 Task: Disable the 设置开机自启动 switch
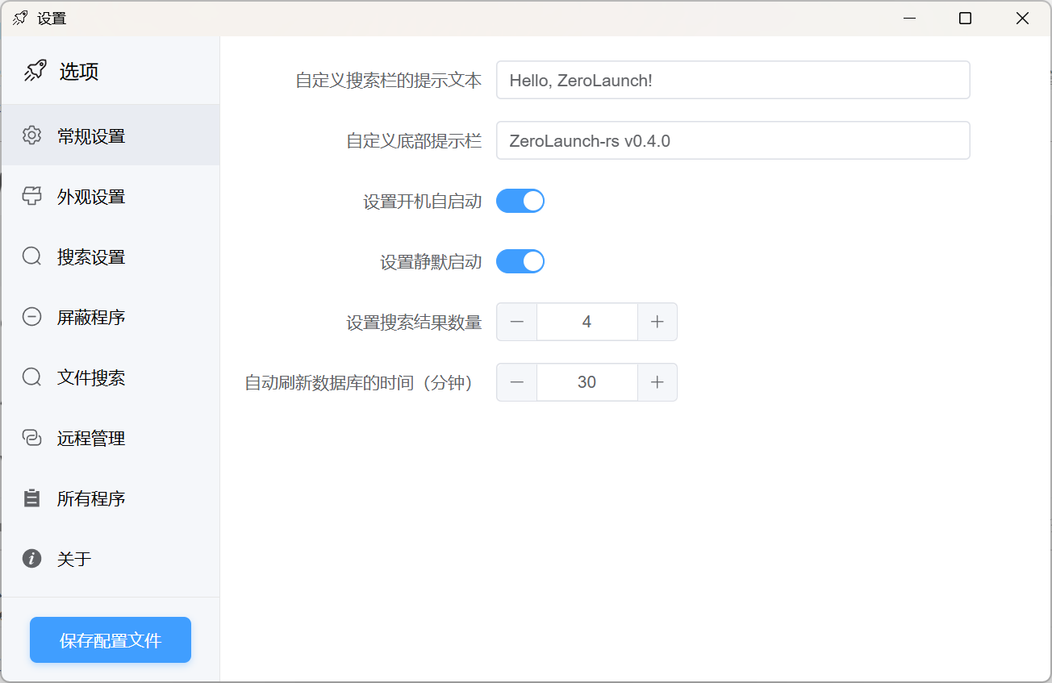pos(520,201)
